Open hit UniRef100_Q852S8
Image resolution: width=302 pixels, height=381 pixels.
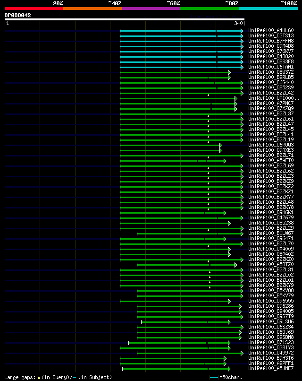pos(271,223)
